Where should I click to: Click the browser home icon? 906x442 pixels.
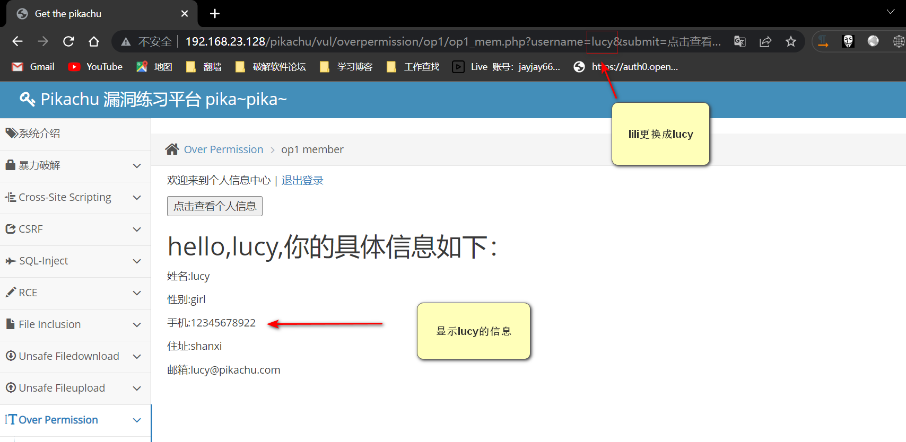pos(94,41)
